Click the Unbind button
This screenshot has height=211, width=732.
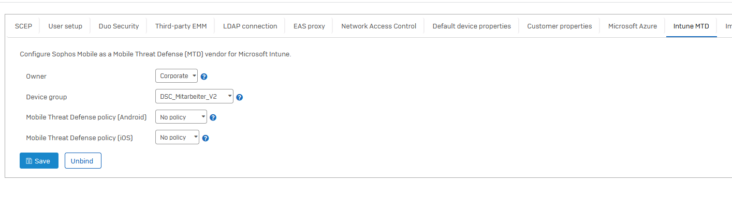click(x=83, y=161)
